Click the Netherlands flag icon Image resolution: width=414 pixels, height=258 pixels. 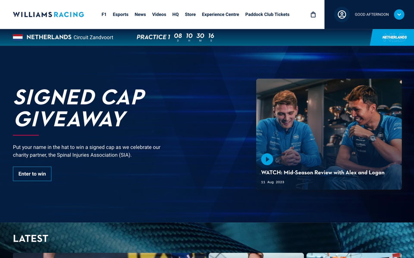[18, 37]
